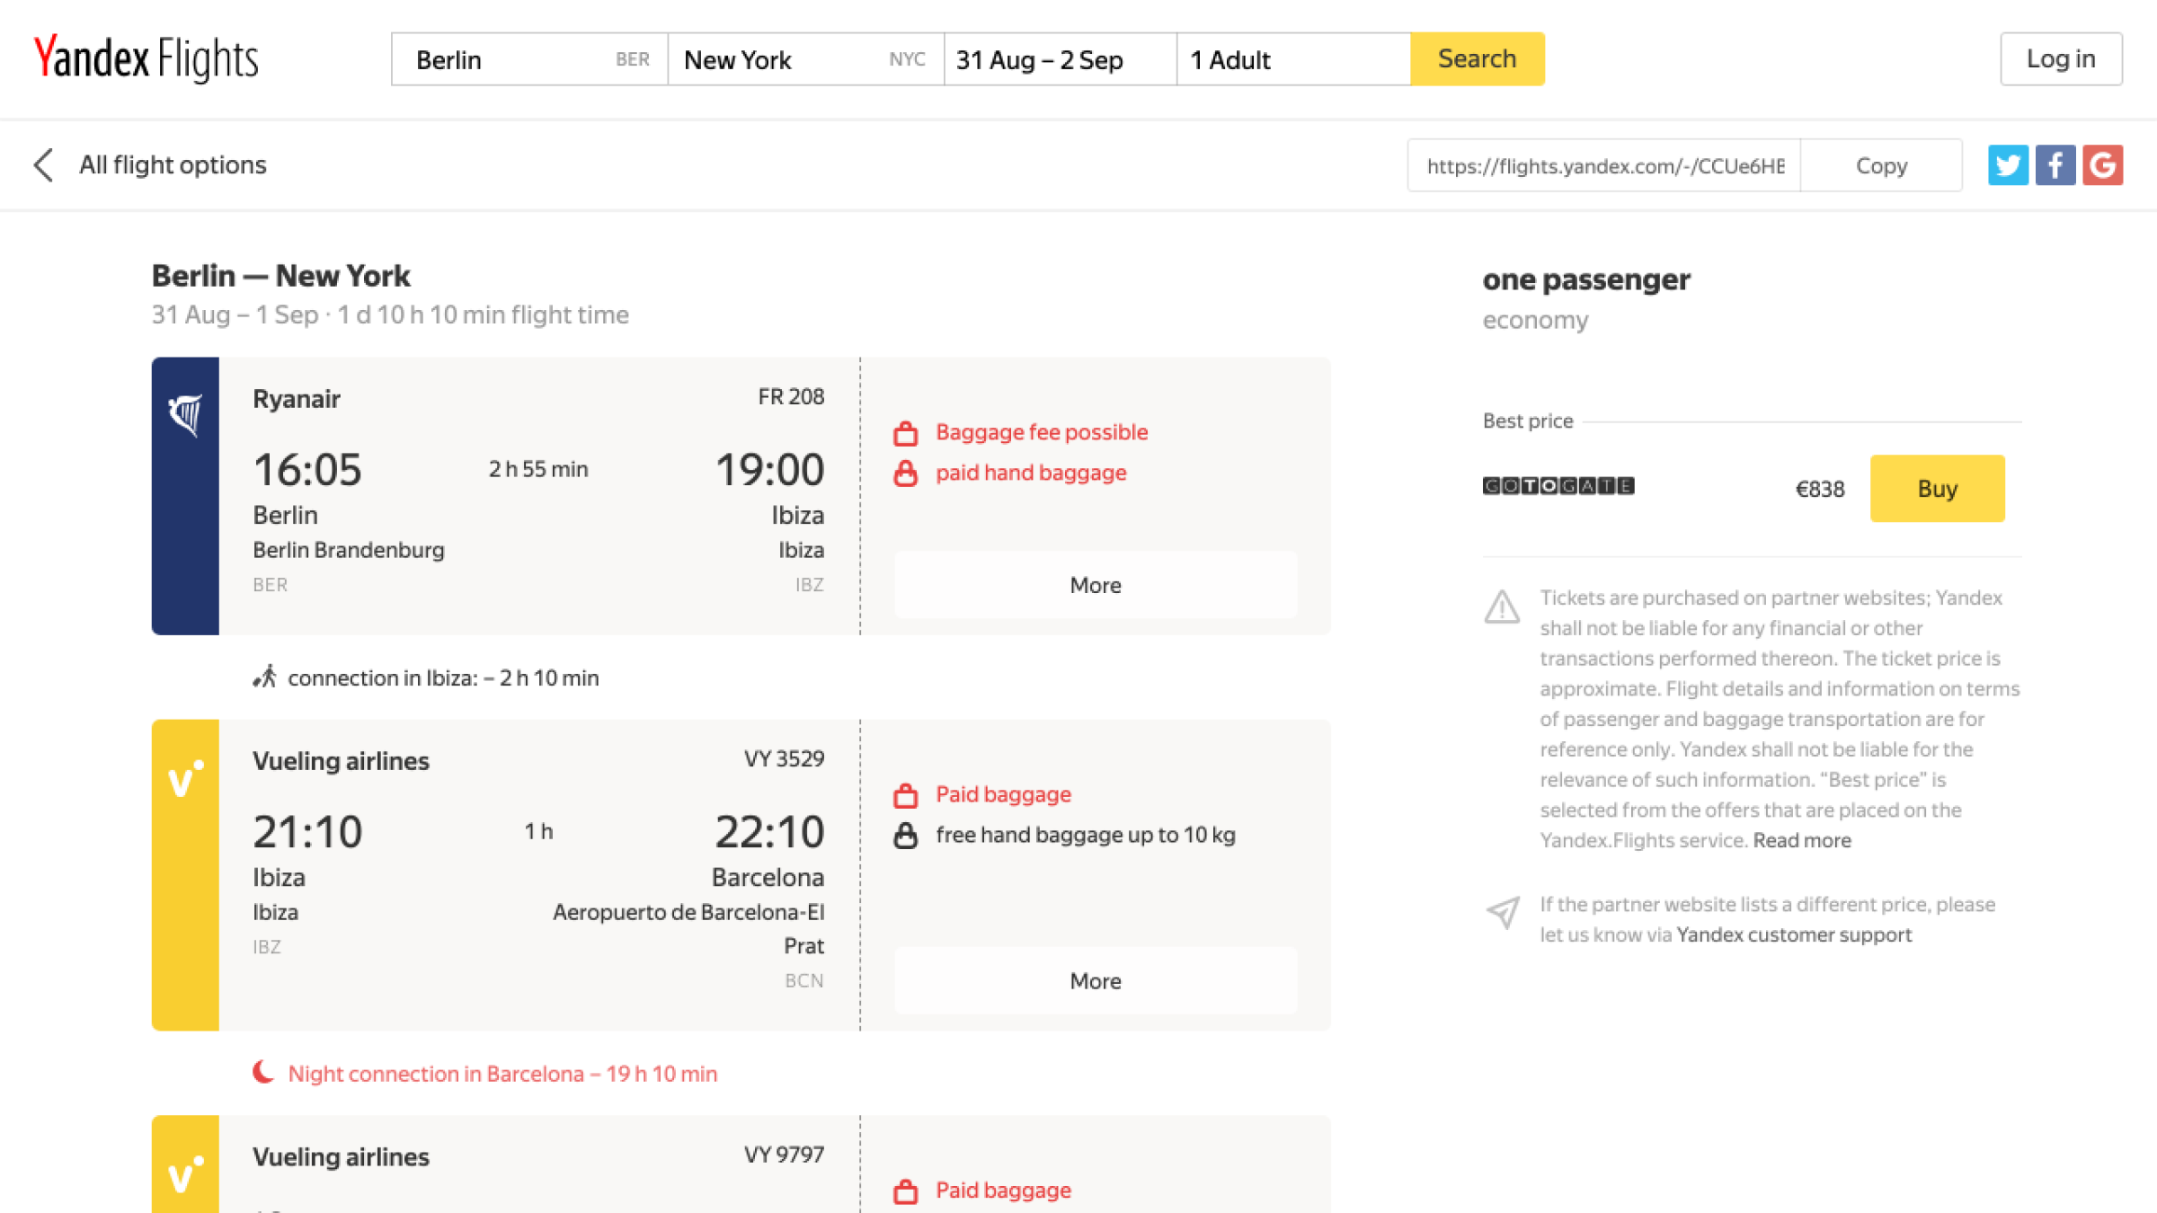Click the Yandex Flights logo
Image resolution: width=2157 pixels, height=1213 pixels.
pyautogui.click(x=146, y=59)
